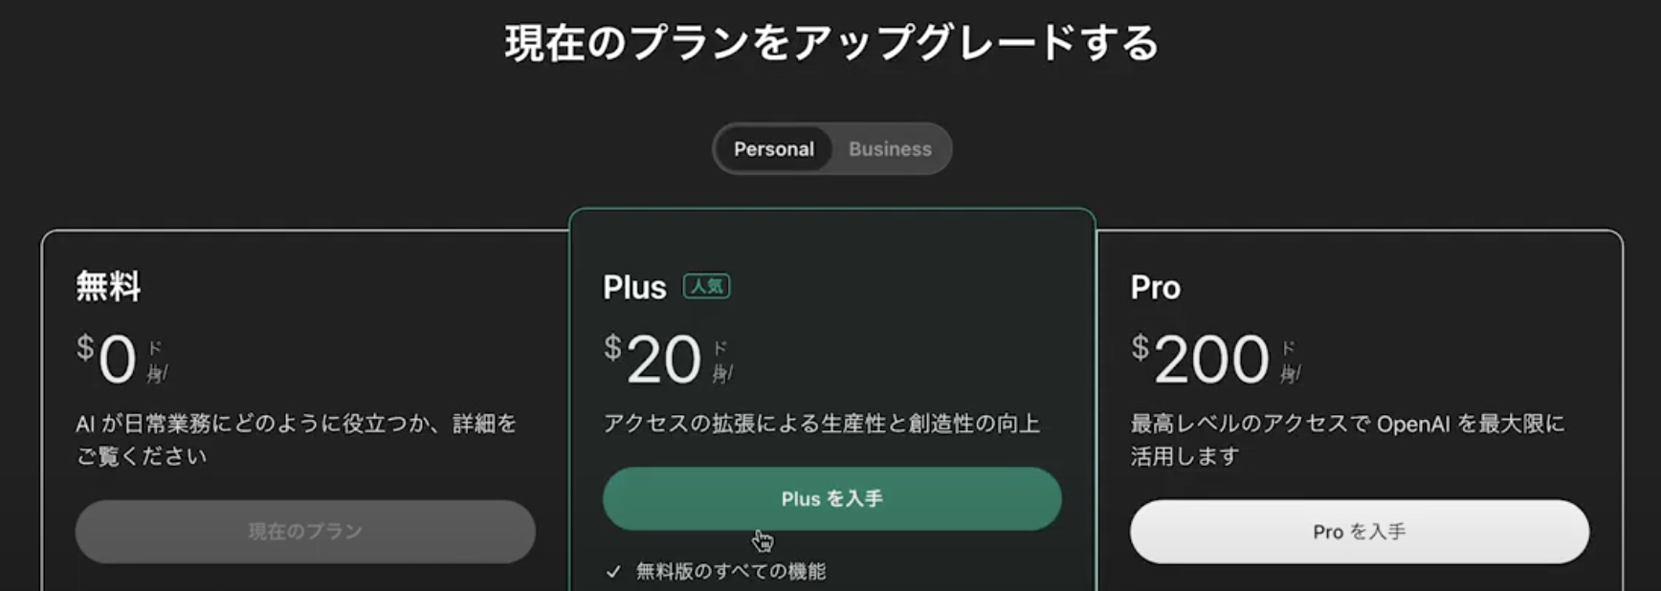This screenshot has width=1661, height=591.
Task: Click the Plus plan title
Action: click(x=634, y=287)
